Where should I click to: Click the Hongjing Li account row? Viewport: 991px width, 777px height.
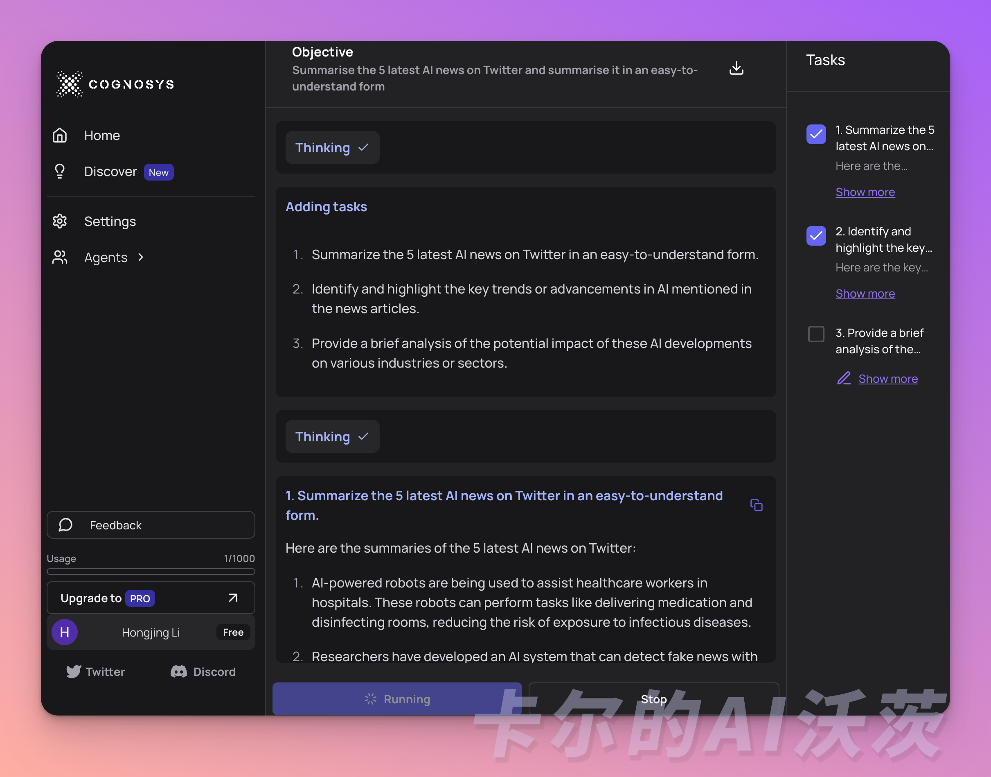(151, 632)
